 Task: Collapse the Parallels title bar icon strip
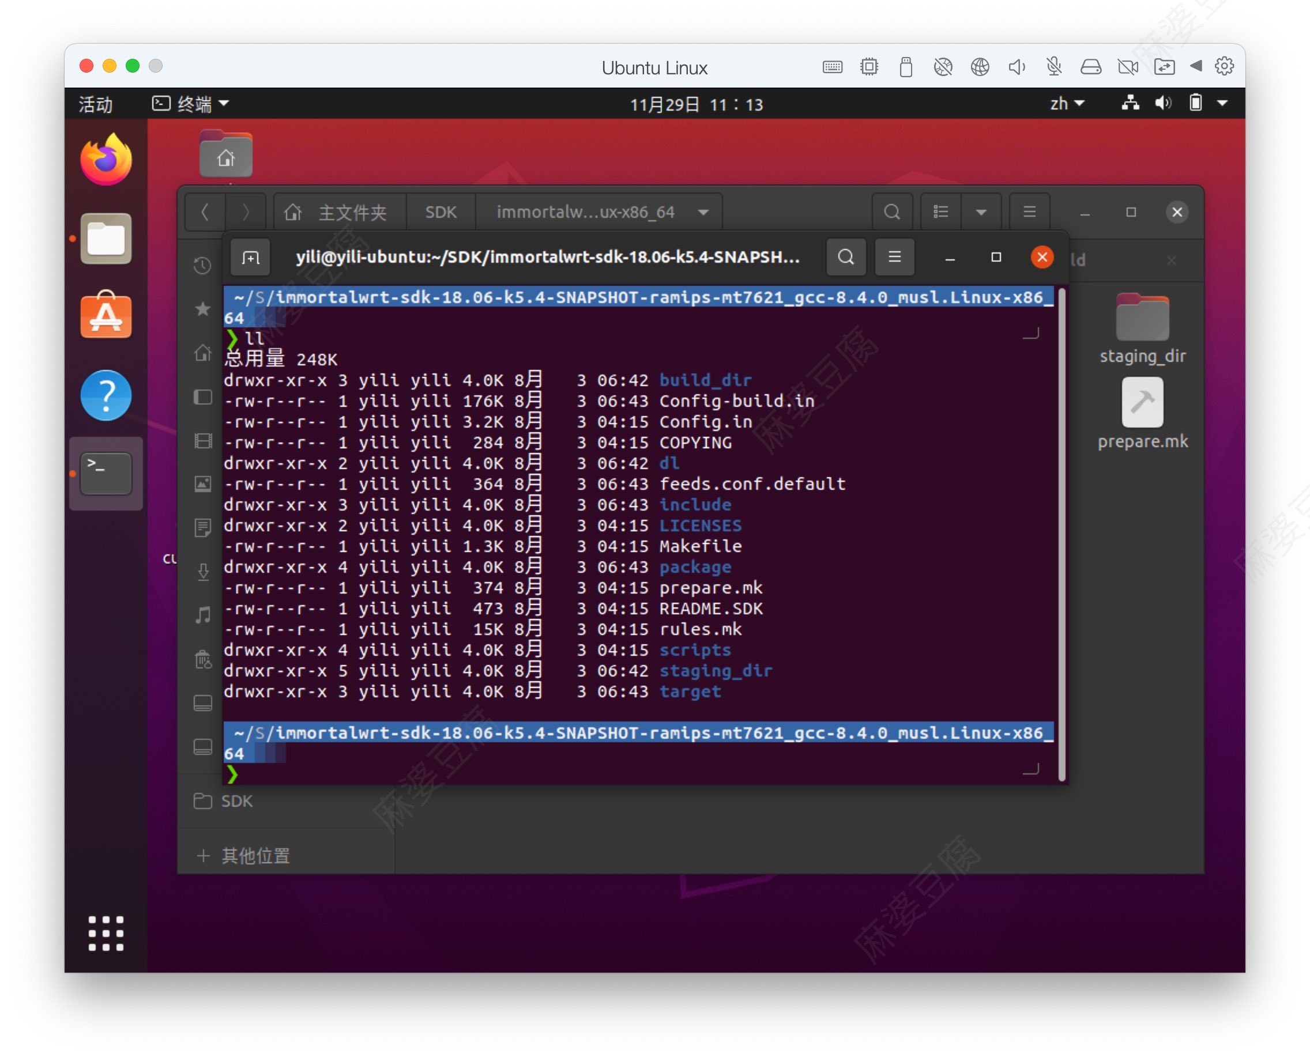(x=1195, y=66)
